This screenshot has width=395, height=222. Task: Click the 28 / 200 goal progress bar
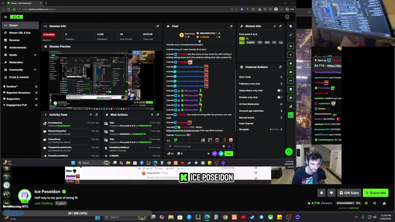pyautogui.click(x=77, y=213)
